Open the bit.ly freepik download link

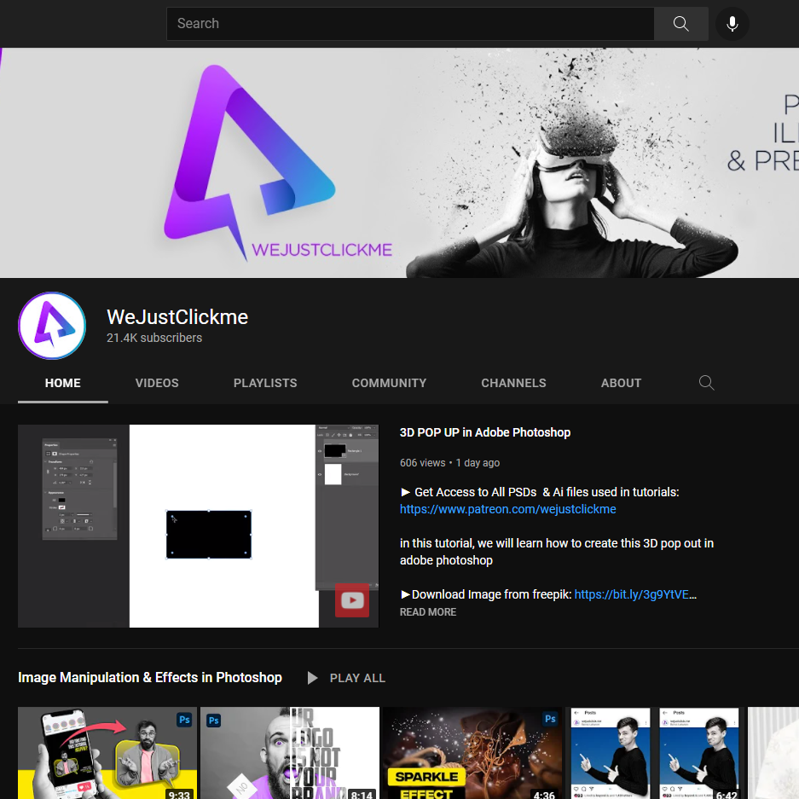click(x=631, y=594)
